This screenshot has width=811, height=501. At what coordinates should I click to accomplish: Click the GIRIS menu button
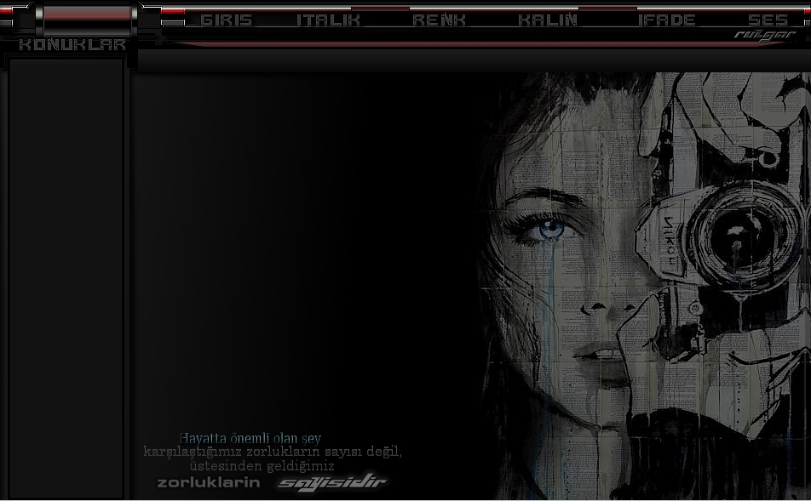(x=227, y=20)
